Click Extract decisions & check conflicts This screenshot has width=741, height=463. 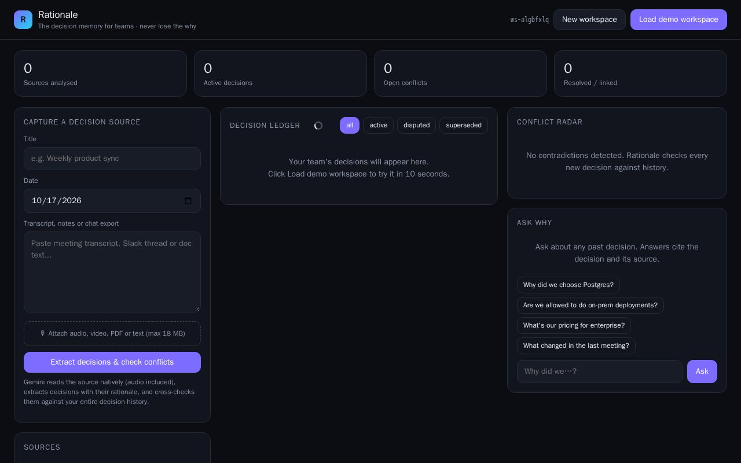[x=112, y=362]
